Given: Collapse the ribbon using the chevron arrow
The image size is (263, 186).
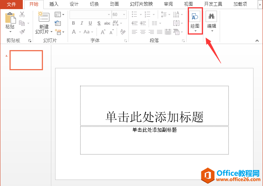Looking at the screenshot, I should pyautogui.click(x=258, y=40).
